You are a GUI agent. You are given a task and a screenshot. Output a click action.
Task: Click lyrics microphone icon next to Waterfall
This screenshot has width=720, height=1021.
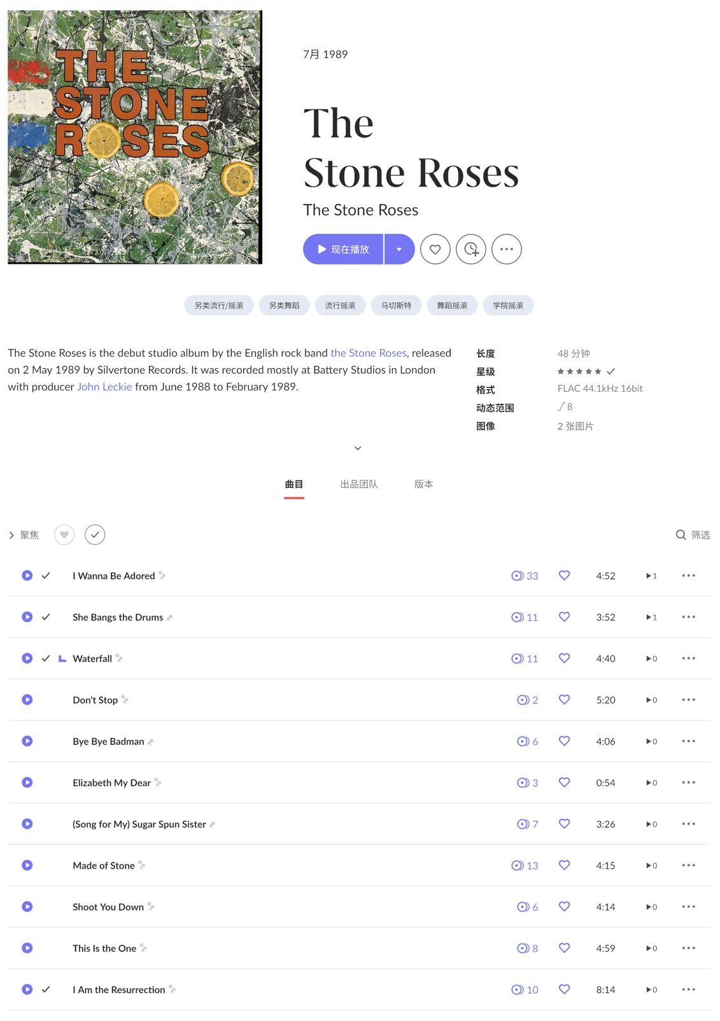coord(119,658)
